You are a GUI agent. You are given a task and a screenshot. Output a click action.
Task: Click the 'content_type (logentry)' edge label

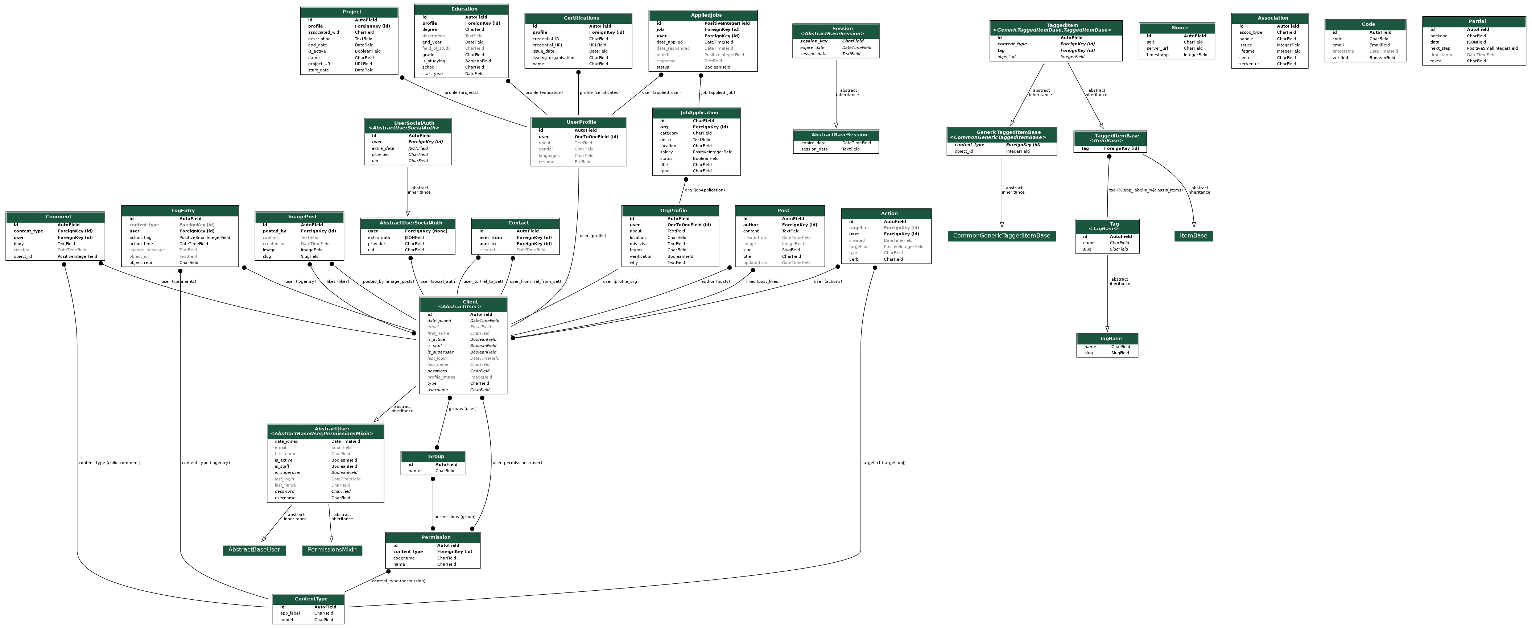[x=206, y=463]
